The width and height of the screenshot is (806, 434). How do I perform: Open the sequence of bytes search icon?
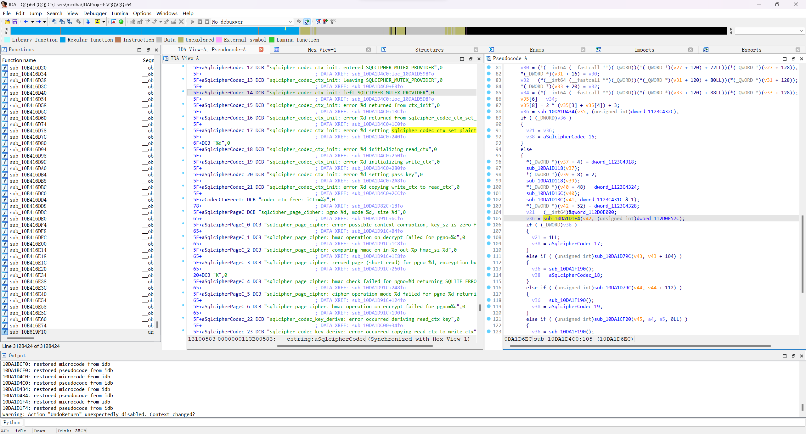(x=69, y=22)
